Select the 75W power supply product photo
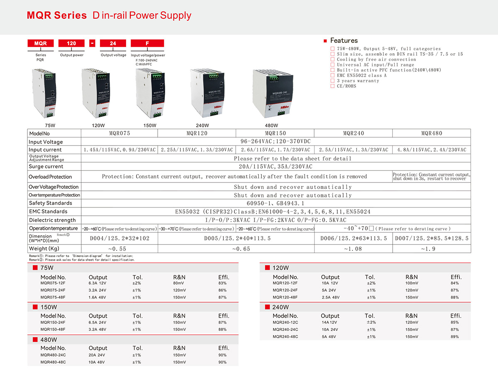The image size is (498, 370). 44,94
